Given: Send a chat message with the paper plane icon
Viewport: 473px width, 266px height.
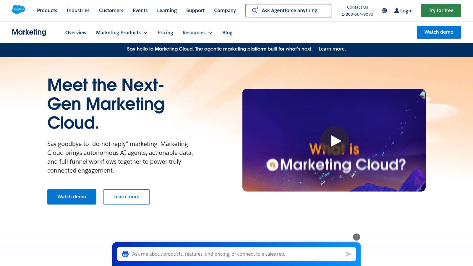Looking at the screenshot, I should [348, 254].
